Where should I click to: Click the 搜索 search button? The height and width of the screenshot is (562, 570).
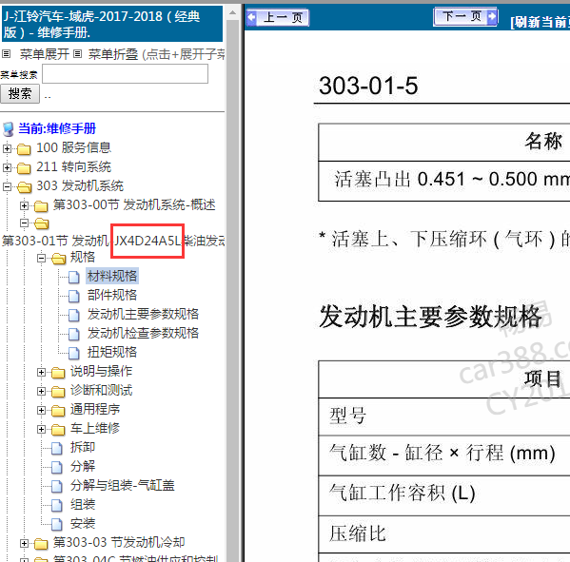pyautogui.click(x=20, y=94)
